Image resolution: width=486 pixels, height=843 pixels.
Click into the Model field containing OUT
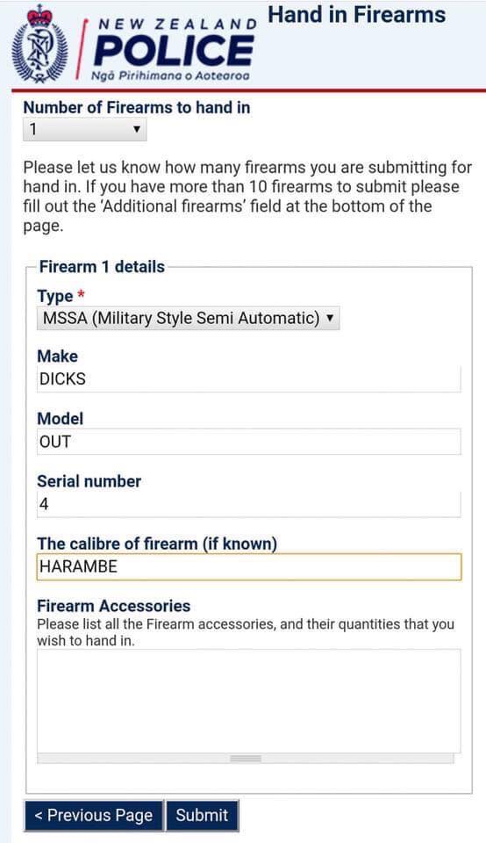click(x=248, y=442)
